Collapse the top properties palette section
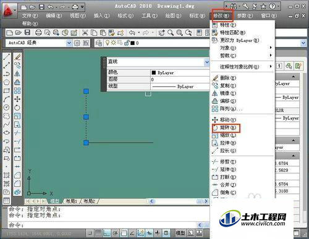 [294, 77]
